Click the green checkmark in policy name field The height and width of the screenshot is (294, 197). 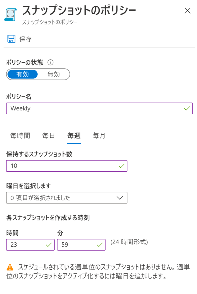pos(187,108)
